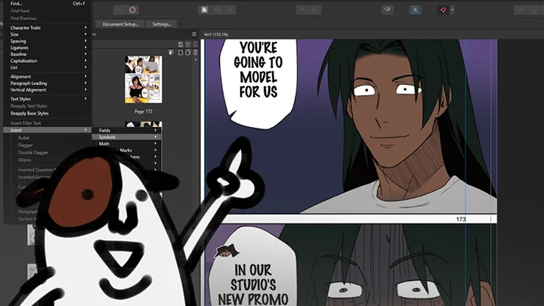The height and width of the screenshot is (306, 544).
Task: Click the add master page icon
Action: 181,44
